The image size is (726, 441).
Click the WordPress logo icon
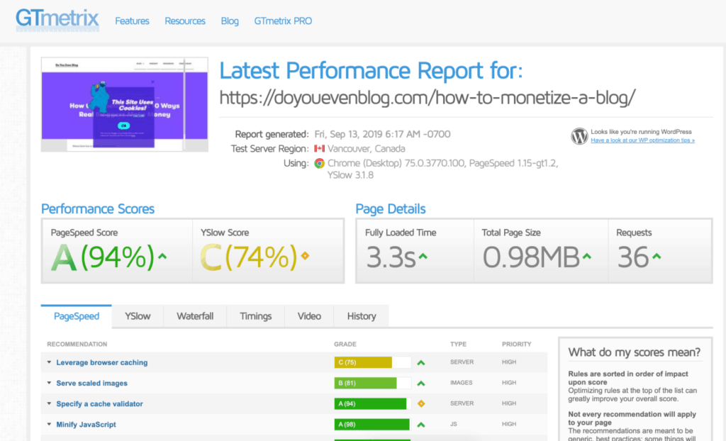pyautogui.click(x=579, y=136)
